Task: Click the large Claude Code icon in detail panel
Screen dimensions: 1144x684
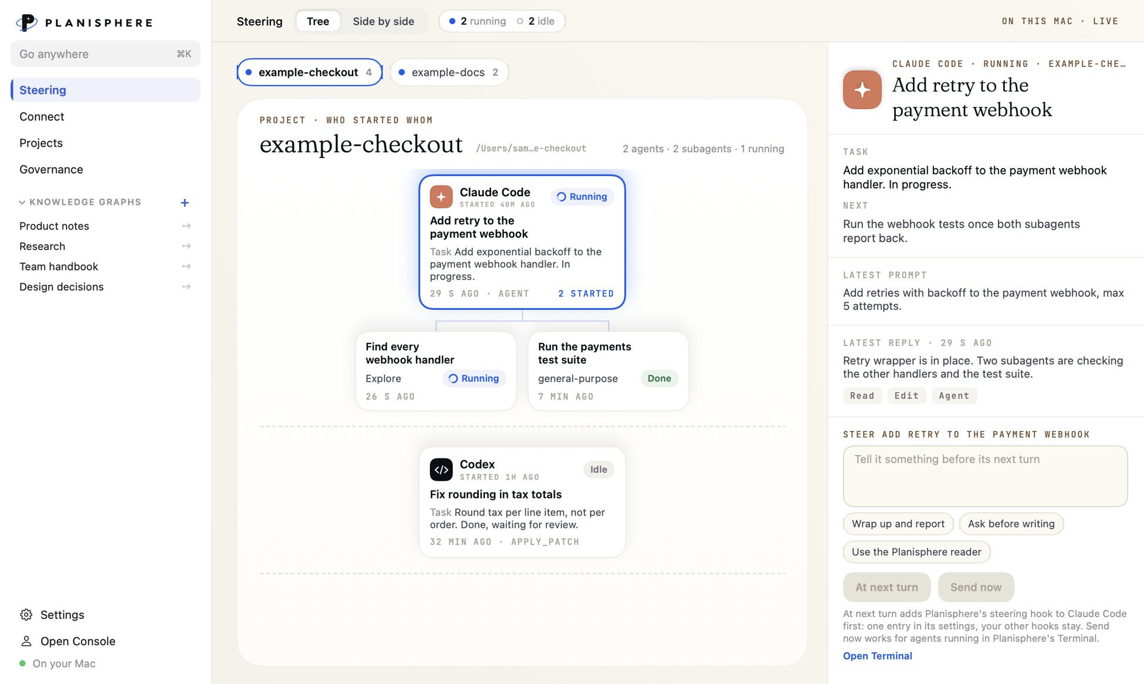Action: tap(862, 90)
